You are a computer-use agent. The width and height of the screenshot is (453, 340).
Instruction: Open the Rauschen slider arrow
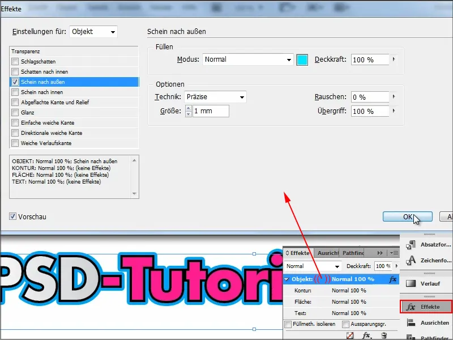[394, 97]
